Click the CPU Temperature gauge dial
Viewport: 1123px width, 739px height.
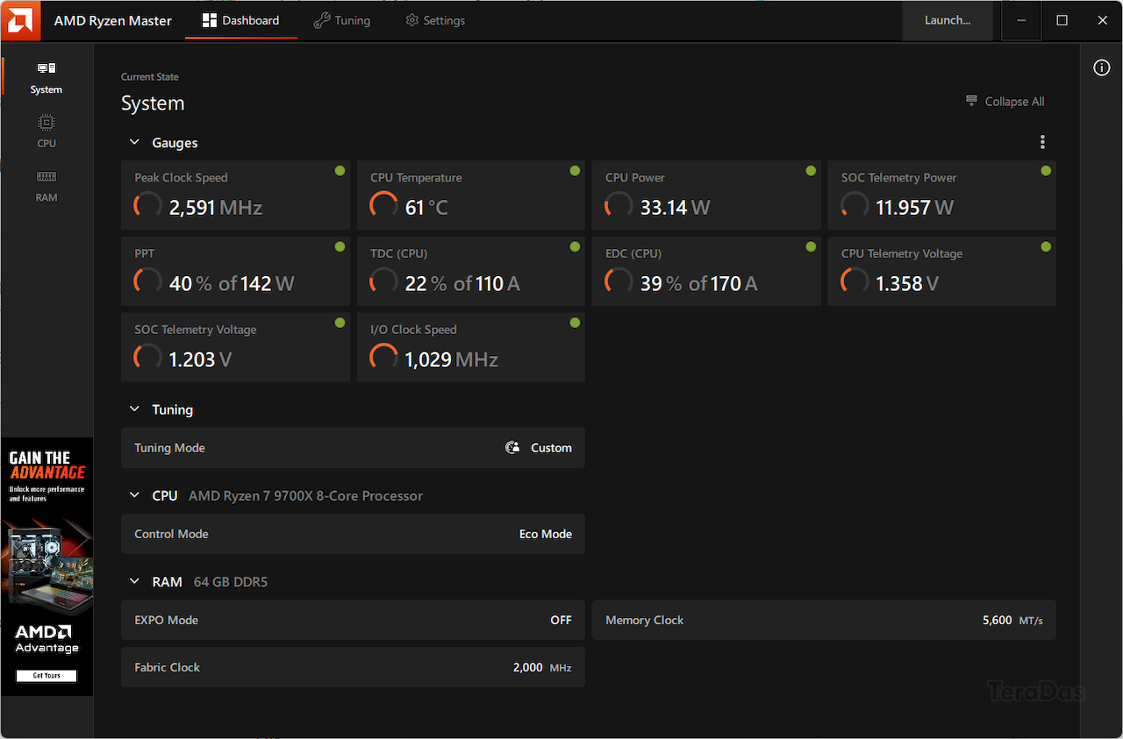[383, 205]
